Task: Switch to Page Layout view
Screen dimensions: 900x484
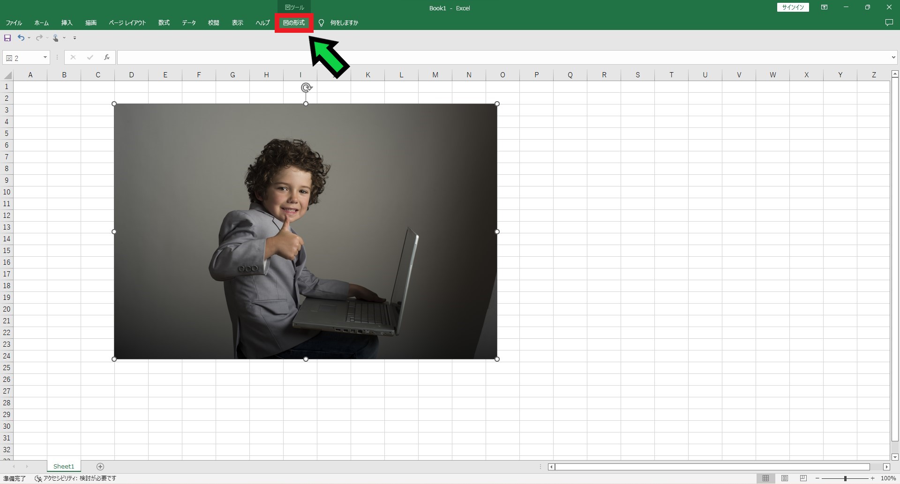Action: tap(784, 478)
